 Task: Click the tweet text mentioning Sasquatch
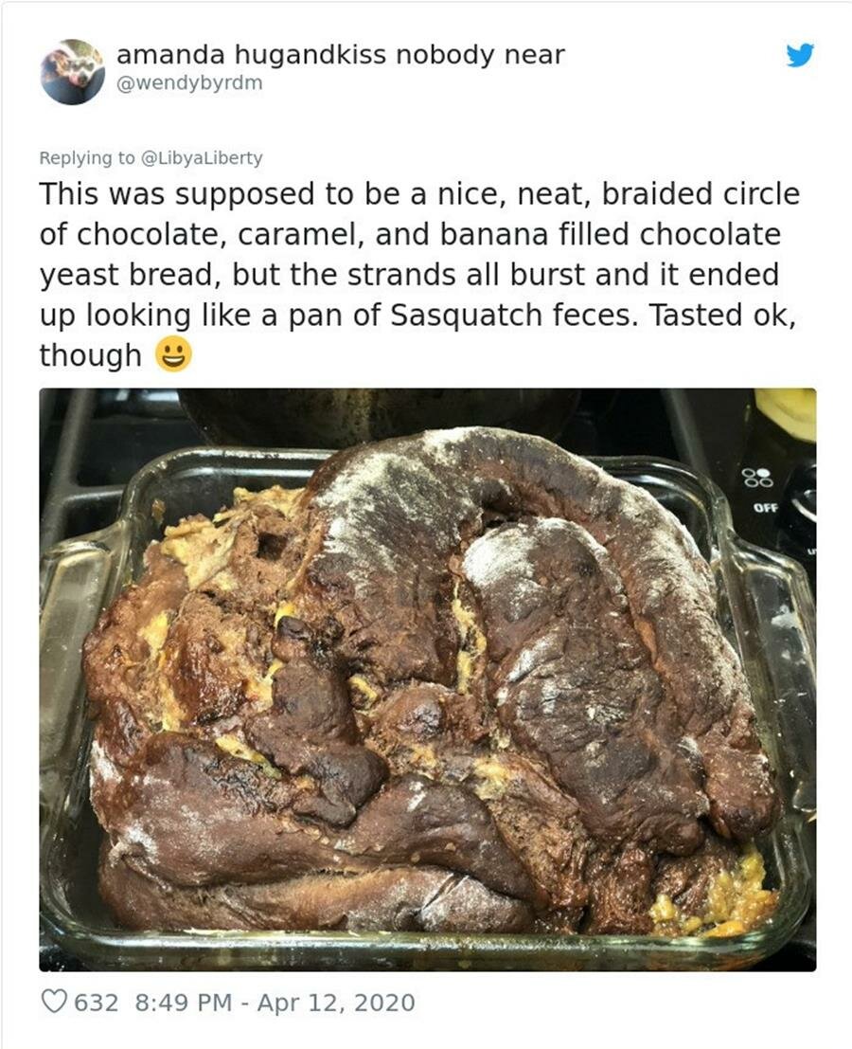tap(419, 274)
